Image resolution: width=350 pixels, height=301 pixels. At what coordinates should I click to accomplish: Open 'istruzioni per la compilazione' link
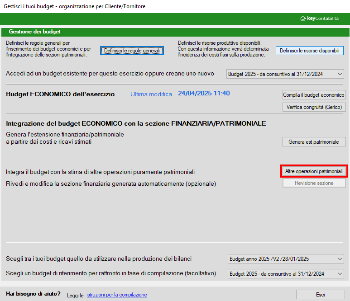(117, 295)
